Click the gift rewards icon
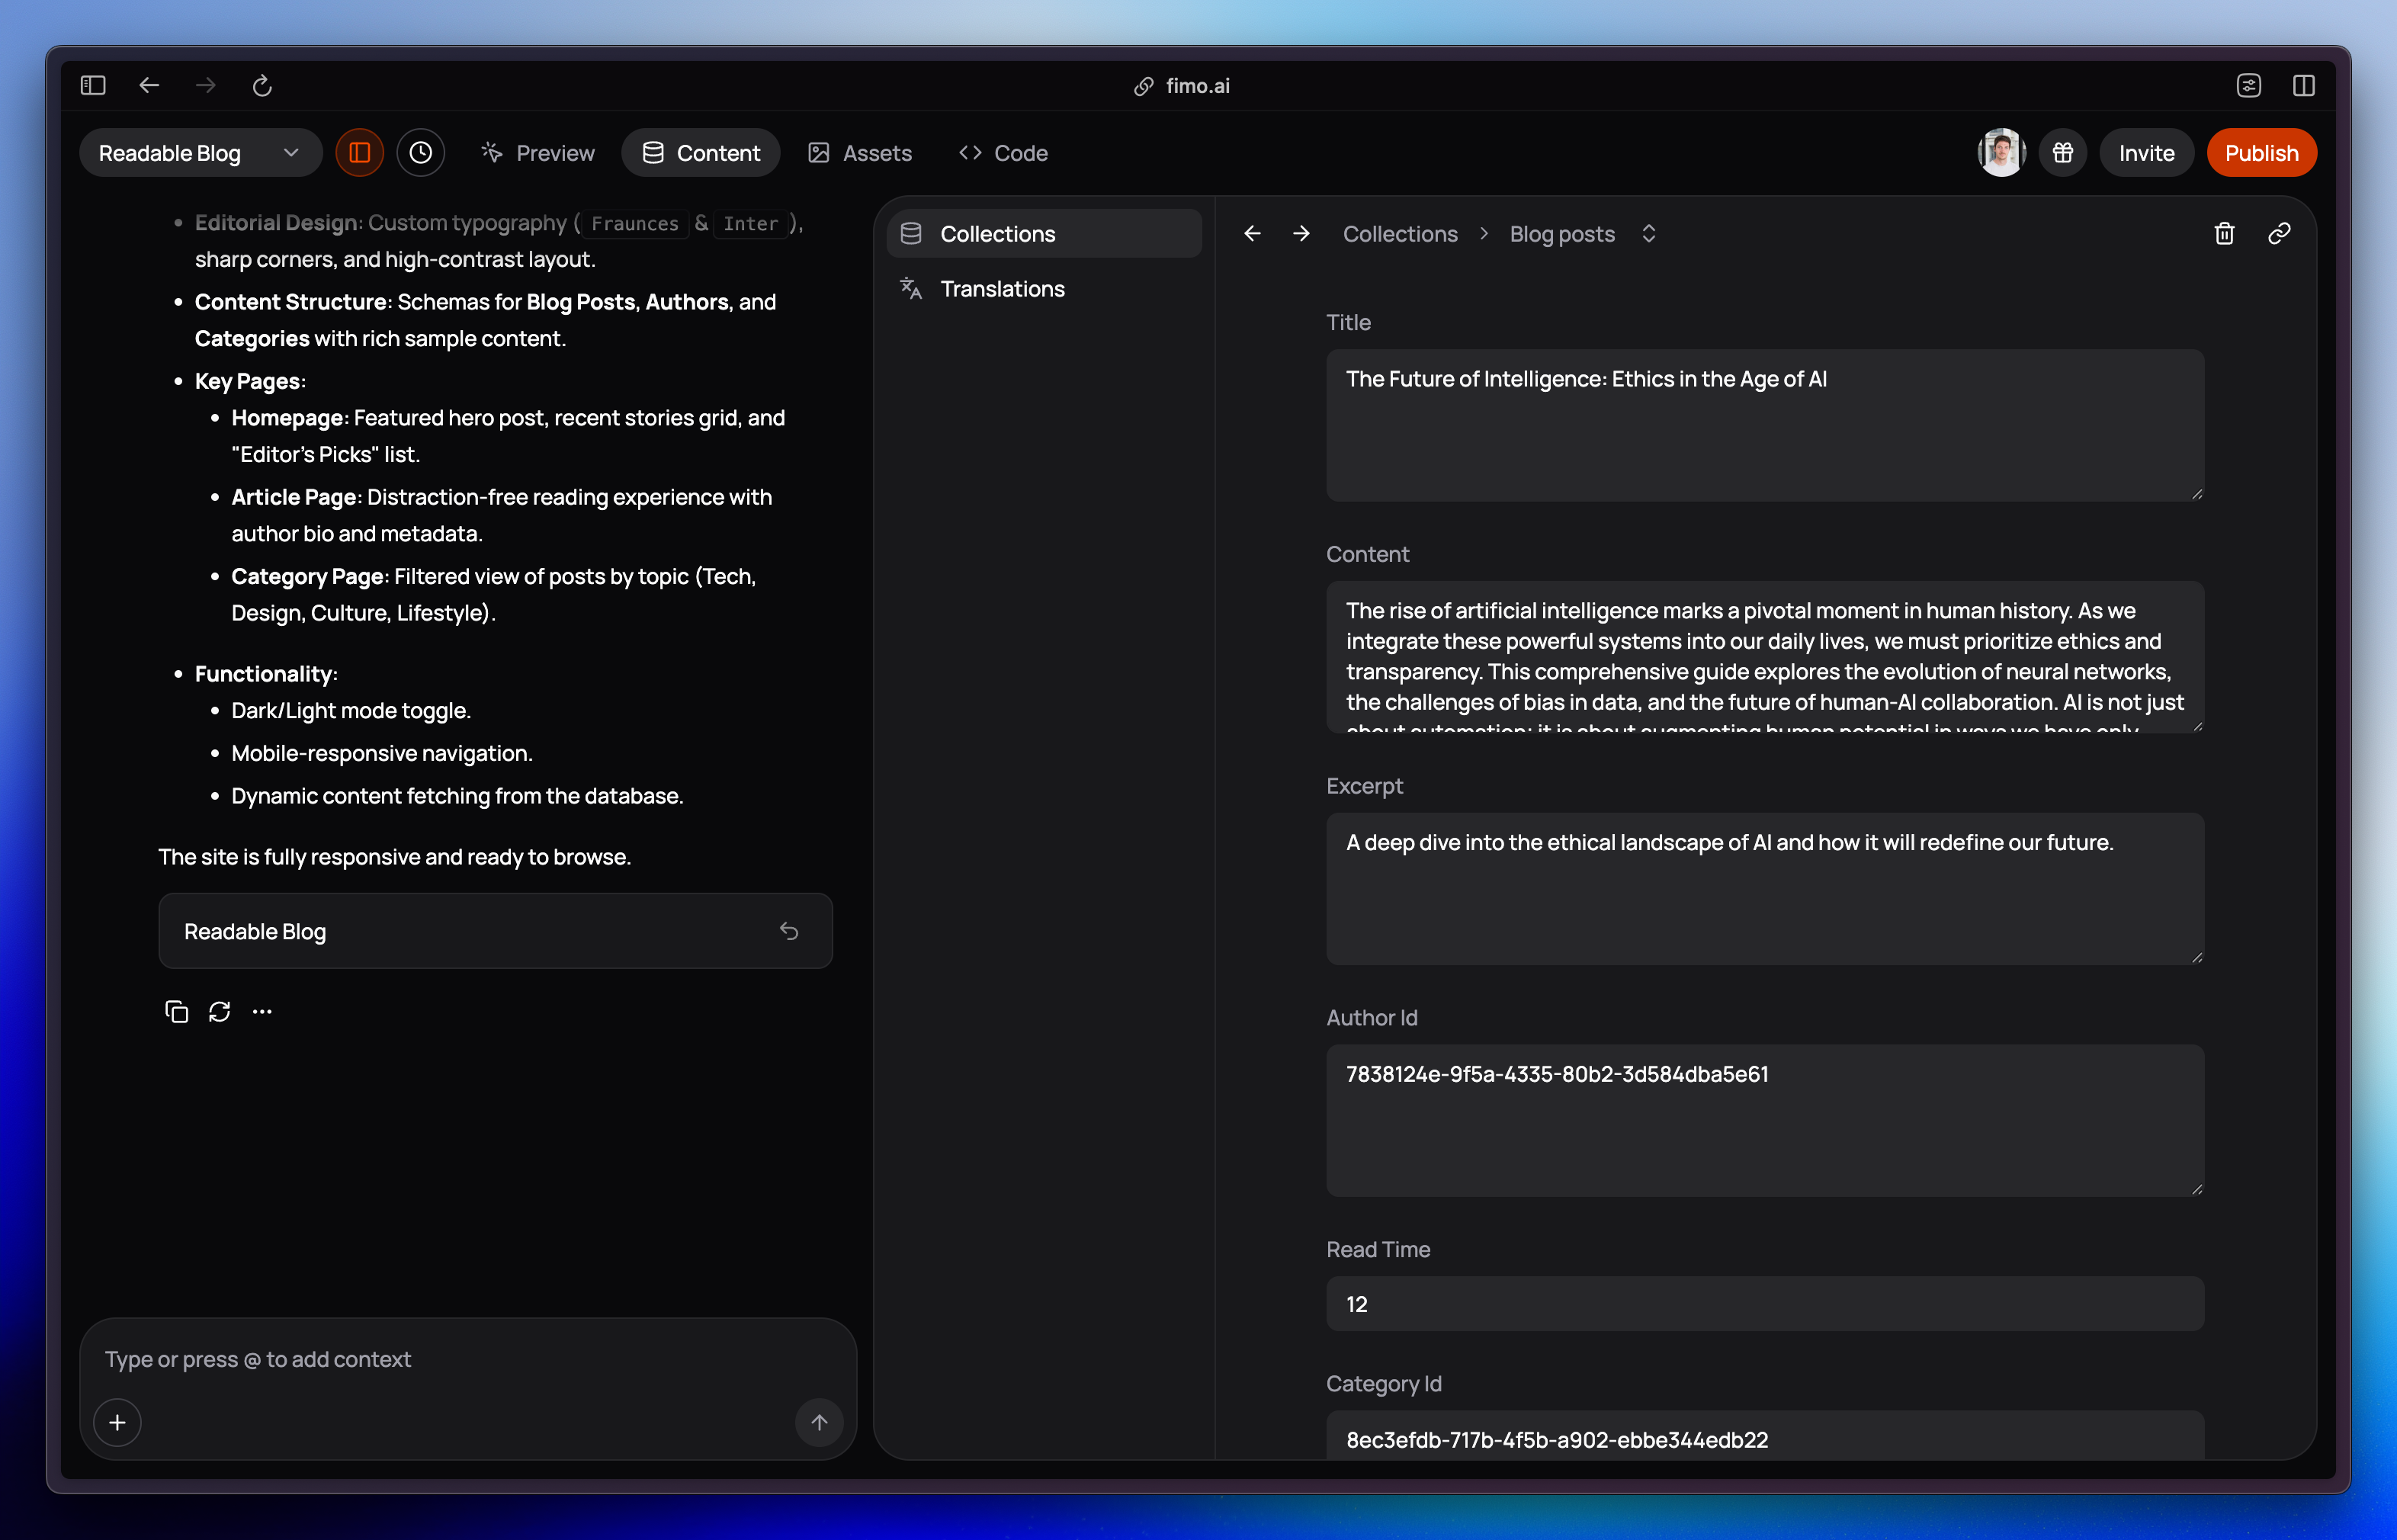Image resolution: width=2397 pixels, height=1540 pixels. 2063,153
